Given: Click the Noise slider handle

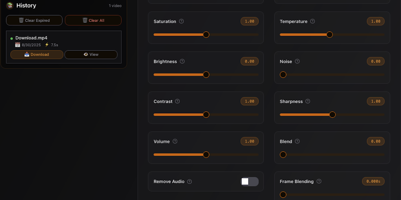Looking at the screenshot, I should pos(283,75).
